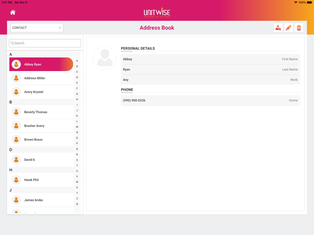
Task: Click the add contact icon
Action: 278,28
